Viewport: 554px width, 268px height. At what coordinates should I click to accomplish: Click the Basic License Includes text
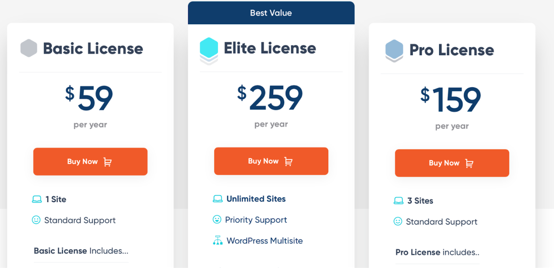pyautogui.click(x=80, y=251)
